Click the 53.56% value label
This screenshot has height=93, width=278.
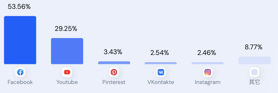coord(19,7)
